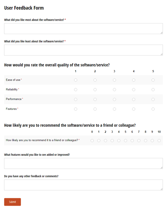Pick 7 on the recommendation scale
Image resolution: width=167 pixels, height=210 pixels.
pyautogui.click(x=139, y=140)
